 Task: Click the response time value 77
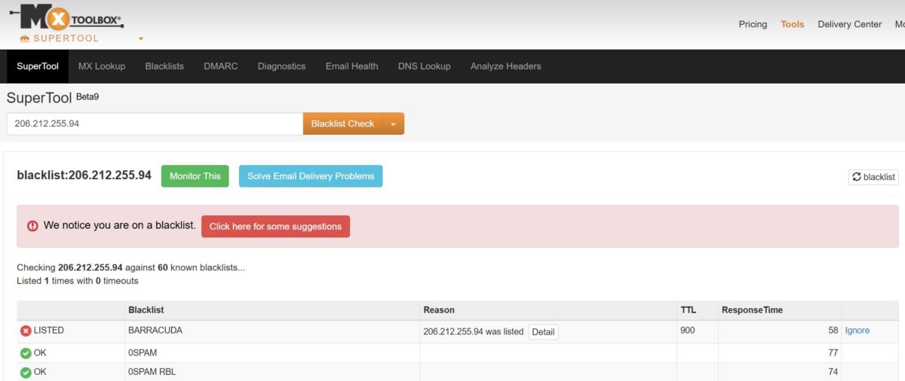(x=833, y=352)
